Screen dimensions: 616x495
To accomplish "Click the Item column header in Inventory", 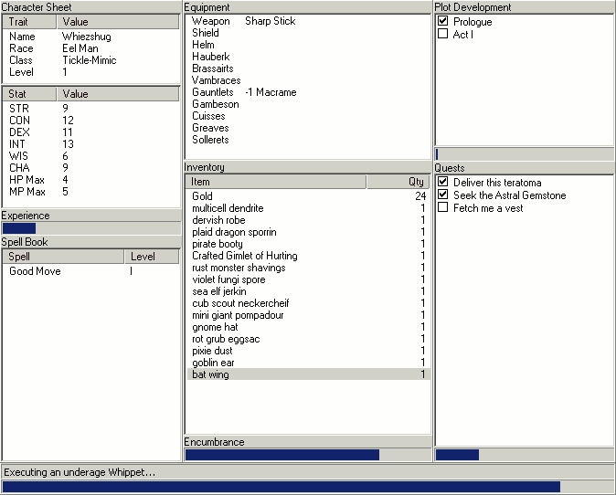I will tap(275, 182).
